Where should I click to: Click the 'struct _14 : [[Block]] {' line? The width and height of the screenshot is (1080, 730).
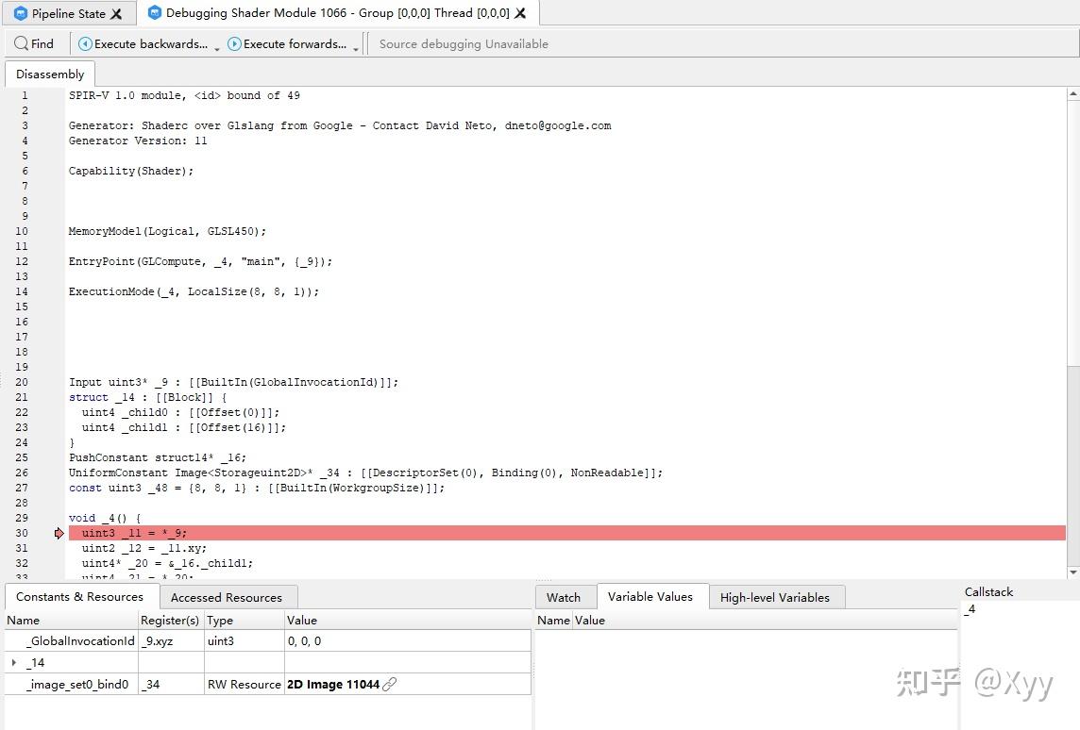click(x=147, y=397)
